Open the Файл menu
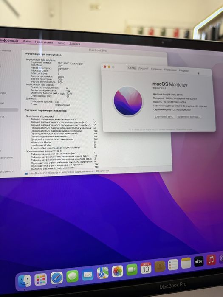223x297 pixels. pos(27,41)
